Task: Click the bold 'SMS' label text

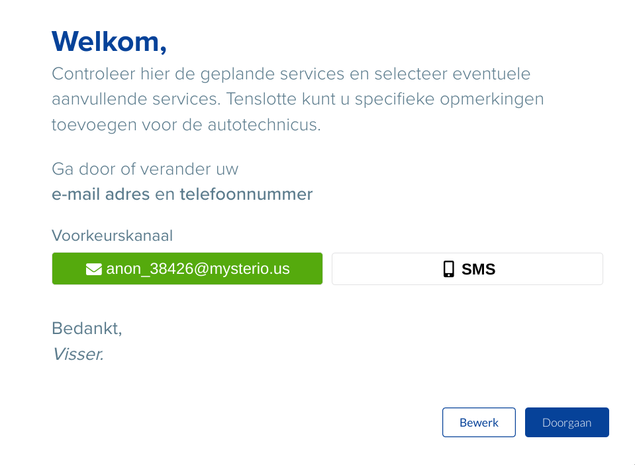Action: point(478,269)
